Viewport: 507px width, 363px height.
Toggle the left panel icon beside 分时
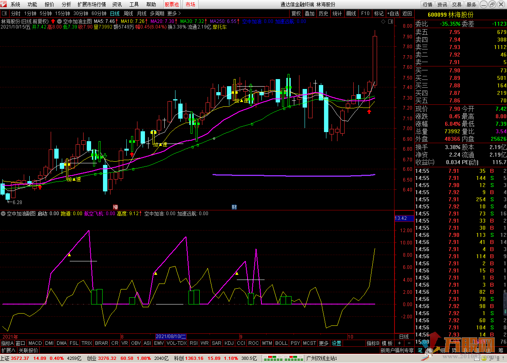pyautogui.click(x=4, y=13)
